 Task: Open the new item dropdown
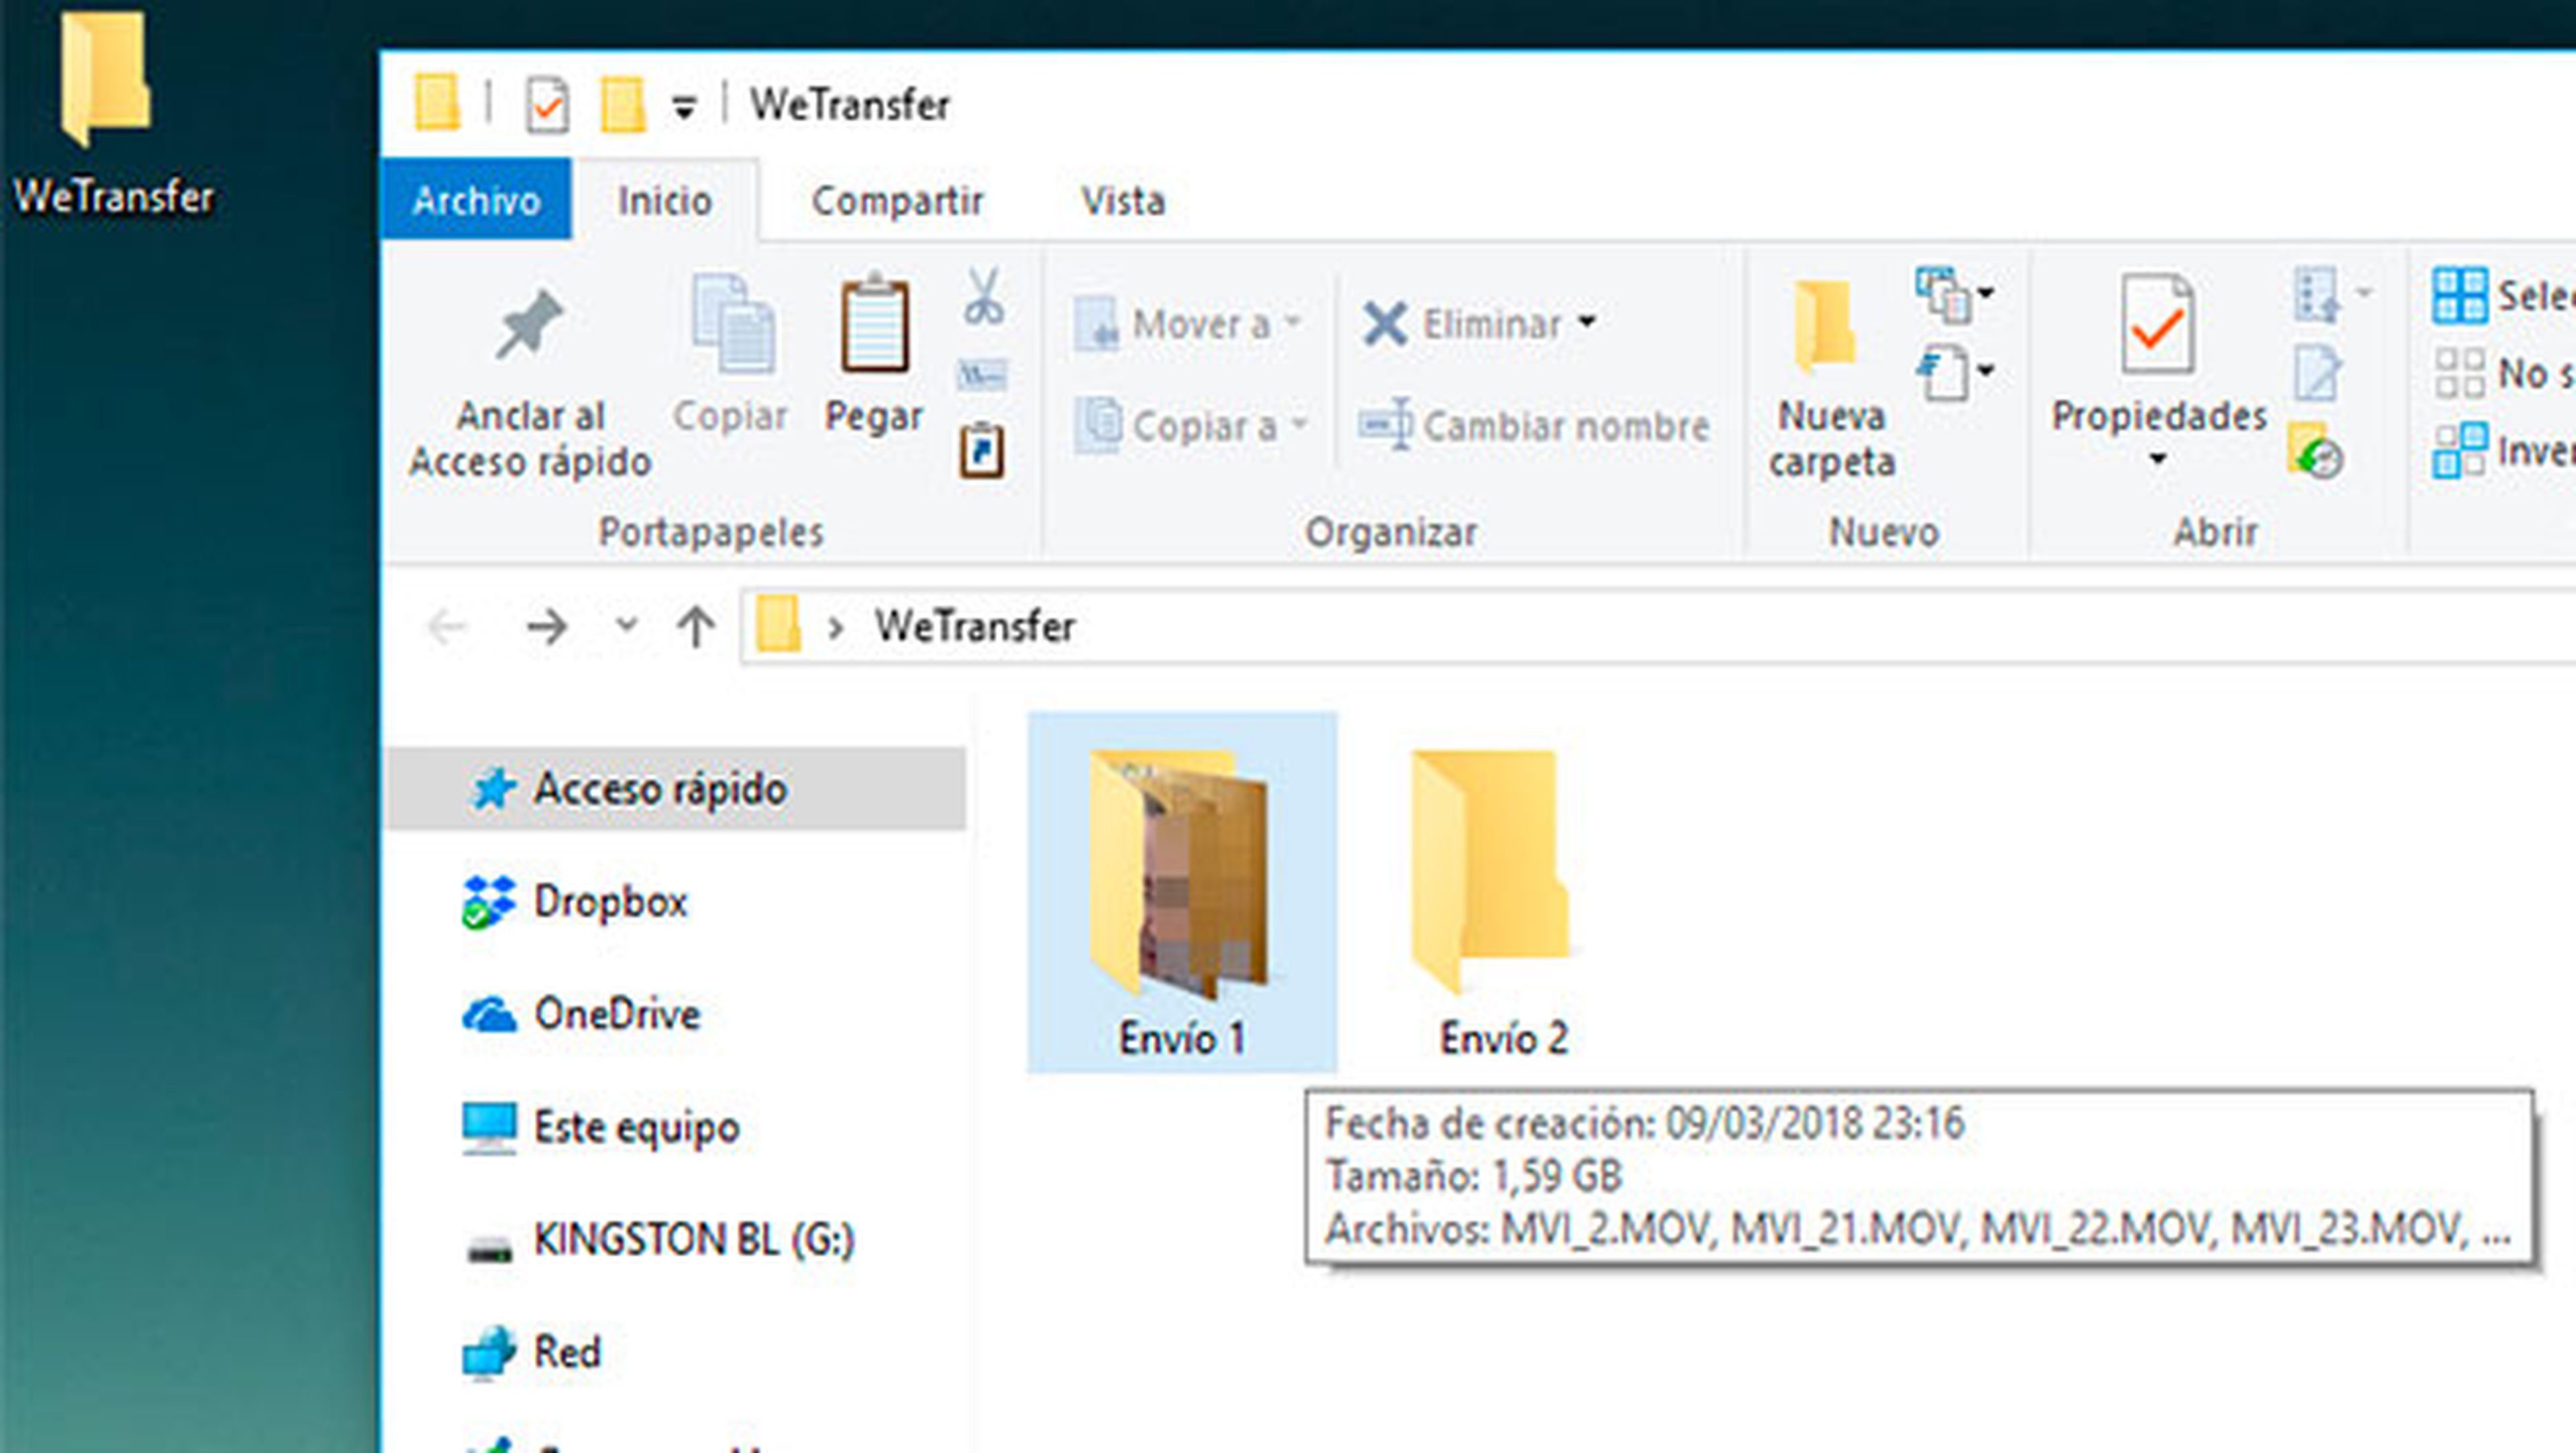(1955, 294)
